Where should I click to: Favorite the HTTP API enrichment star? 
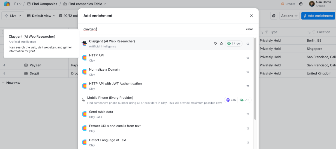(x=248, y=58)
